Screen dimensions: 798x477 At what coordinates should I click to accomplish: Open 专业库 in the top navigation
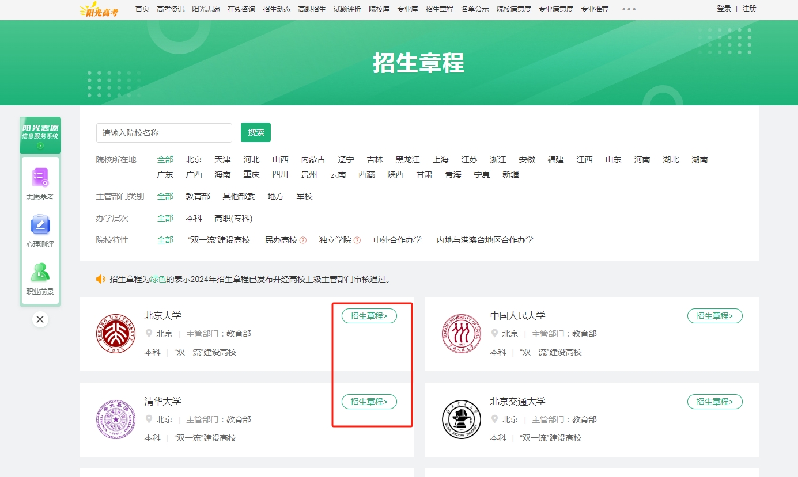tap(407, 9)
